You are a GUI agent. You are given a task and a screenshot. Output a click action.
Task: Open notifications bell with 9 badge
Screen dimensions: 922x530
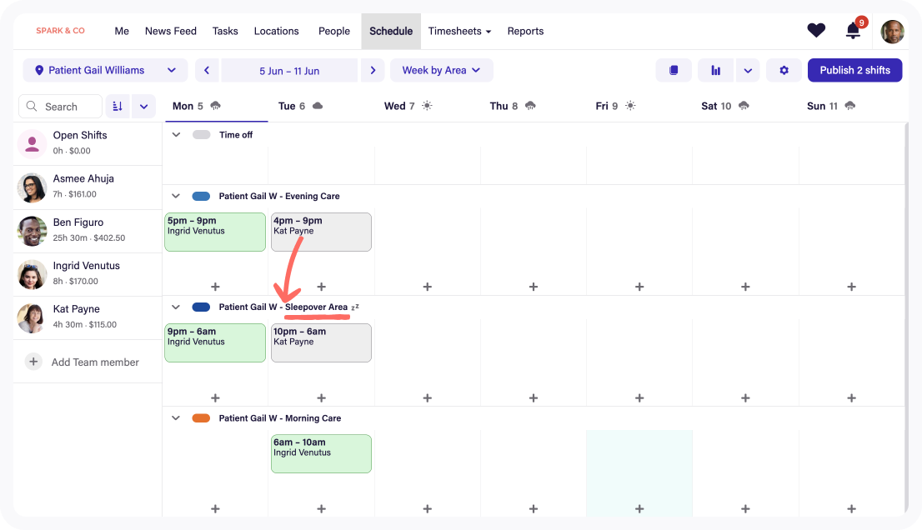pos(853,32)
